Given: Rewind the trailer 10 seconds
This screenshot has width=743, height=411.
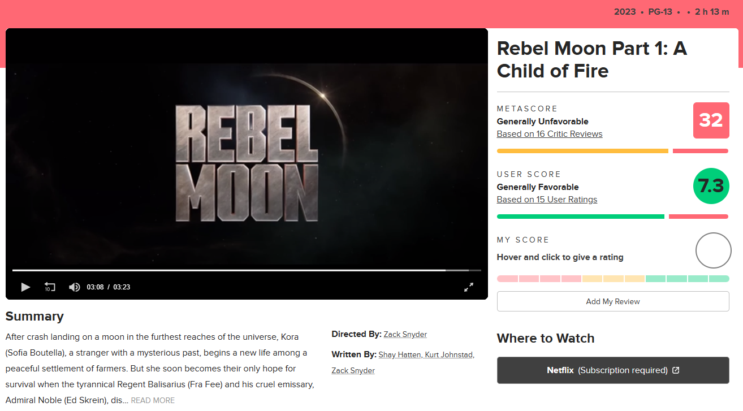Looking at the screenshot, I should pos(50,287).
